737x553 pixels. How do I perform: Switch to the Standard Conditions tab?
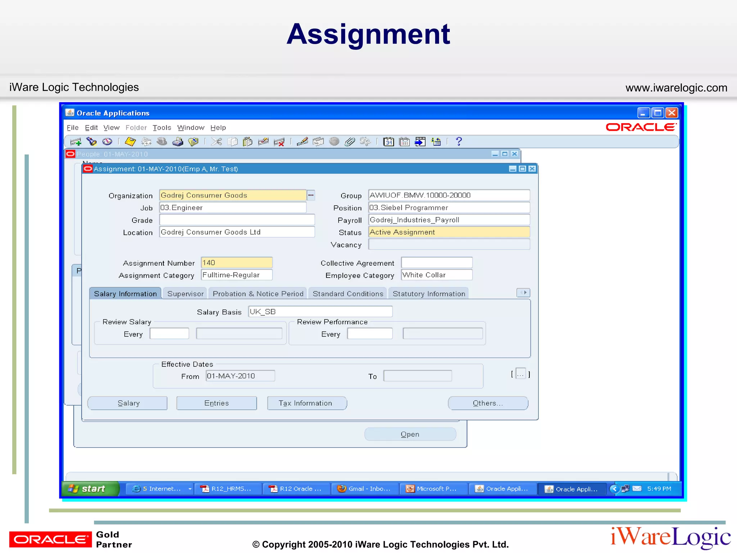(x=348, y=294)
